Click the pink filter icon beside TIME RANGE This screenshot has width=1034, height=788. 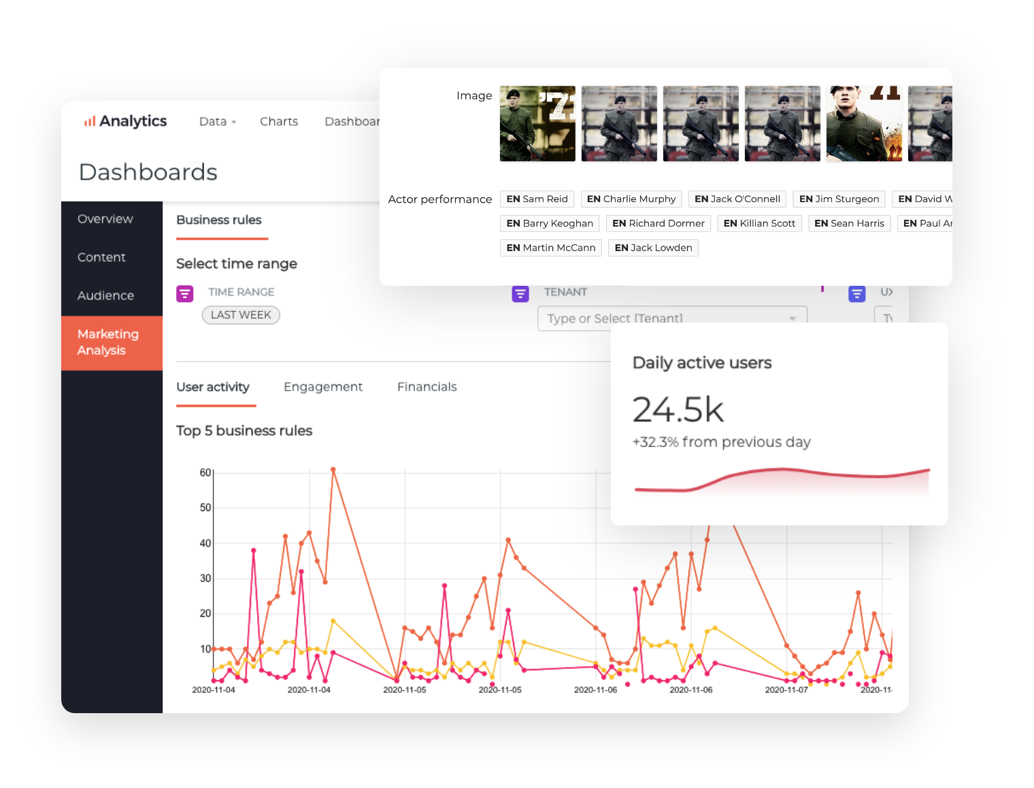tap(184, 293)
